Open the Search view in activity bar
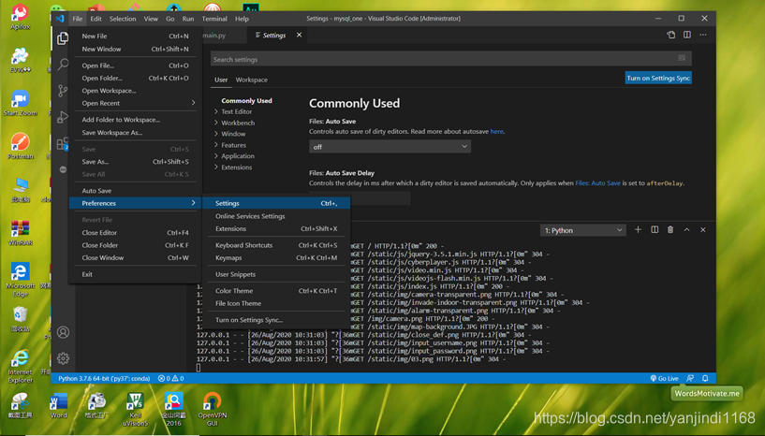 (63, 65)
